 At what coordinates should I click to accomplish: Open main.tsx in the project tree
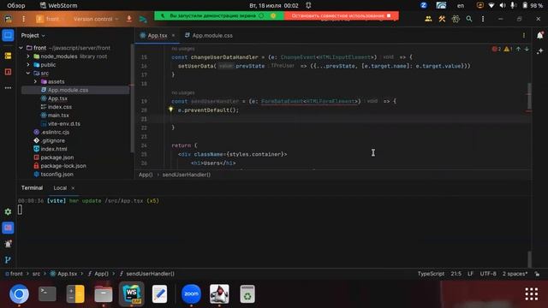58,115
